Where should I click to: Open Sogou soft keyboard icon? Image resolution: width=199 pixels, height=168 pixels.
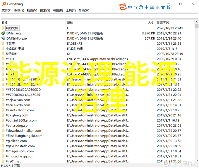click(152, 7)
